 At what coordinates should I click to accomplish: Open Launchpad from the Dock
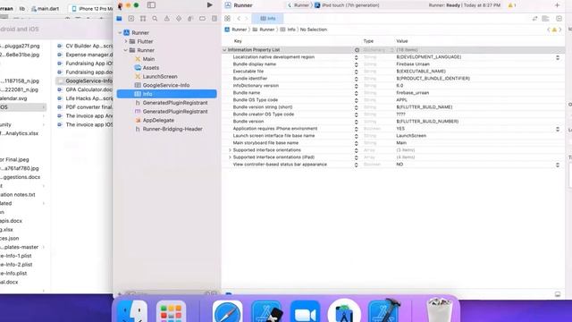171,312
